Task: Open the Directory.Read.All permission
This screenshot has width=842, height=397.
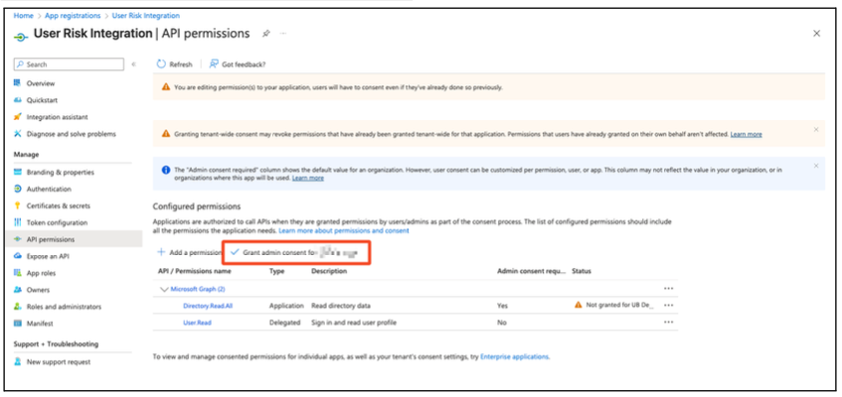Action: coord(208,306)
